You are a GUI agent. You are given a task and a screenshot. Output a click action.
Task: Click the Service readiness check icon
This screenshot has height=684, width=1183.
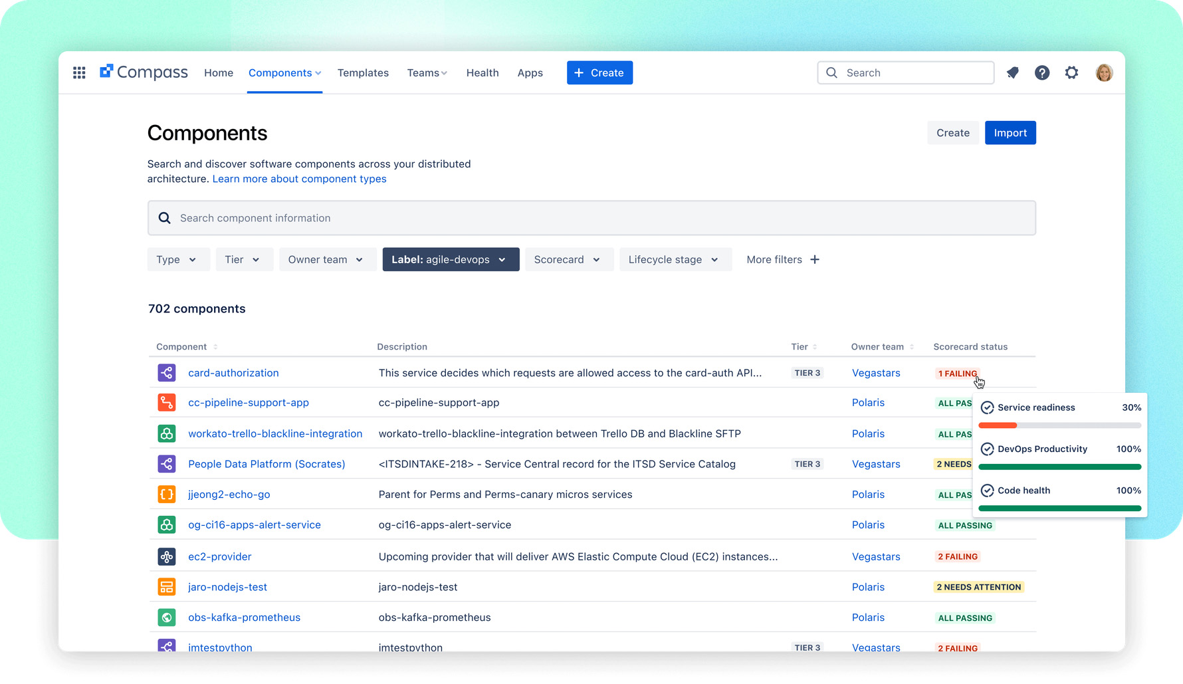[988, 407]
